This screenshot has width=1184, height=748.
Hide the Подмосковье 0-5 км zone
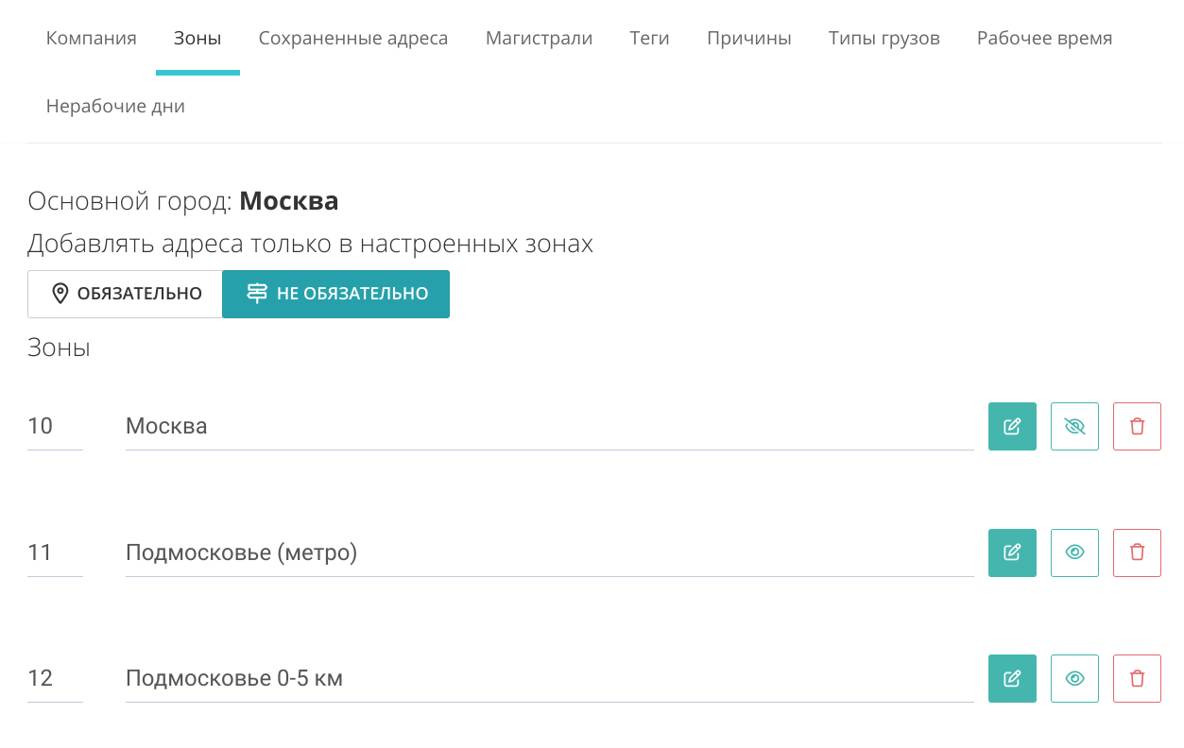[1074, 678]
